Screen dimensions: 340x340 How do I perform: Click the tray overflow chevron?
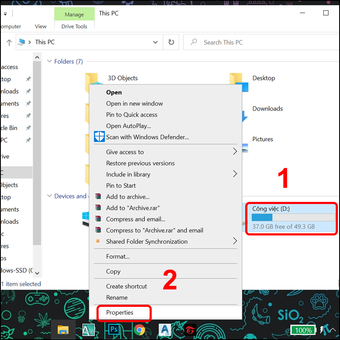(x=333, y=330)
